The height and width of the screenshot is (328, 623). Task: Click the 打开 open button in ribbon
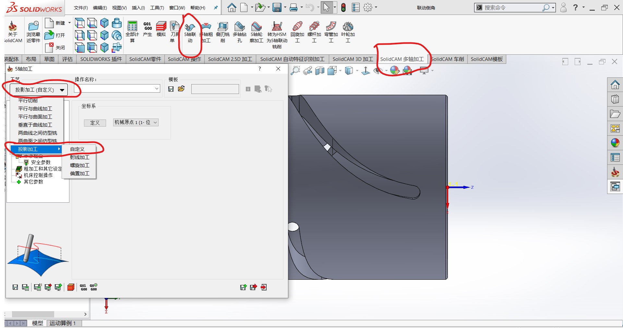coord(55,35)
